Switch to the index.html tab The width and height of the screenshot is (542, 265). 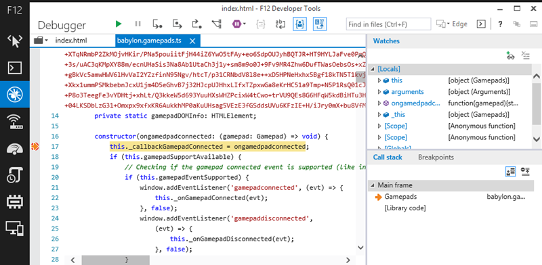point(71,41)
